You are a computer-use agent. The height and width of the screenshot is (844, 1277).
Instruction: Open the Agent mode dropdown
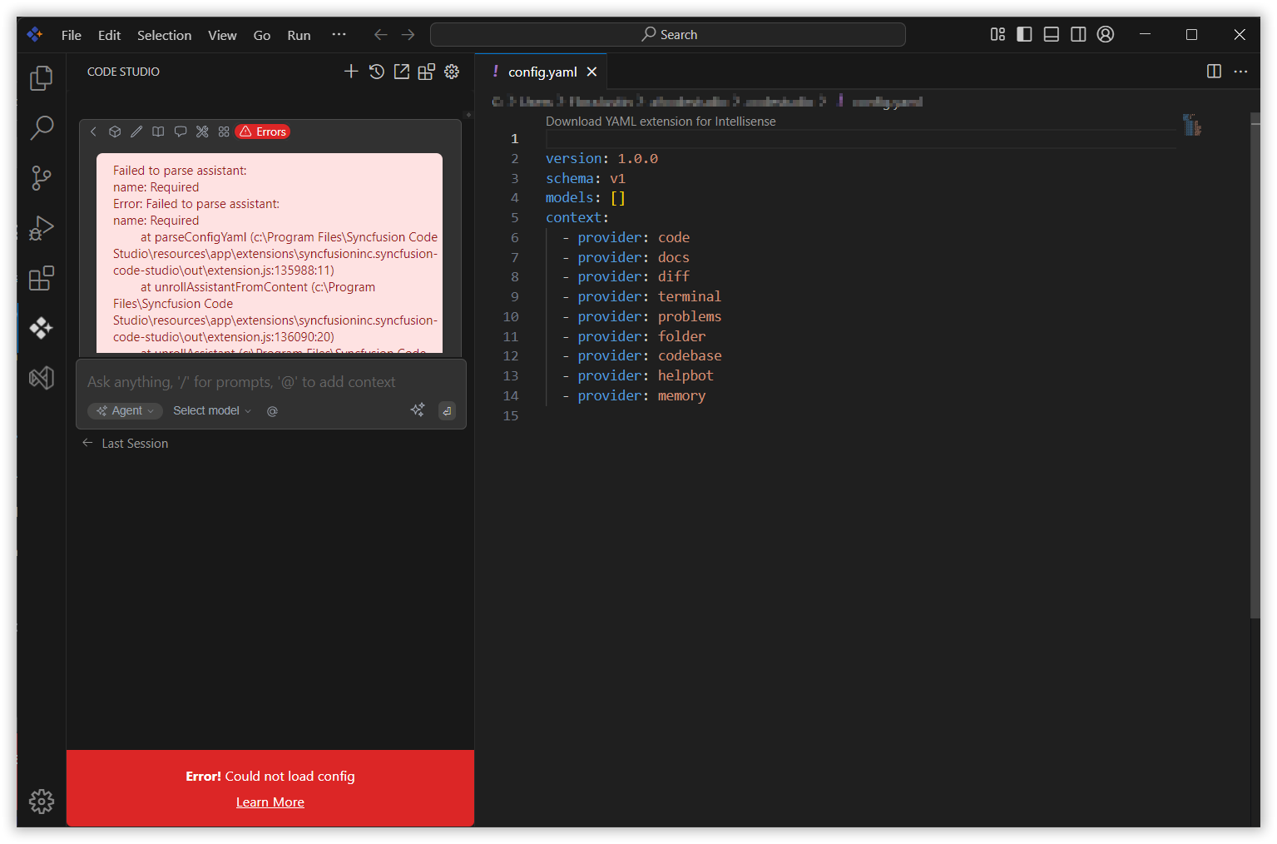[125, 410]
